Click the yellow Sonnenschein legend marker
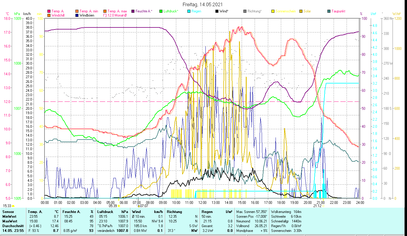 click(273, 11)
